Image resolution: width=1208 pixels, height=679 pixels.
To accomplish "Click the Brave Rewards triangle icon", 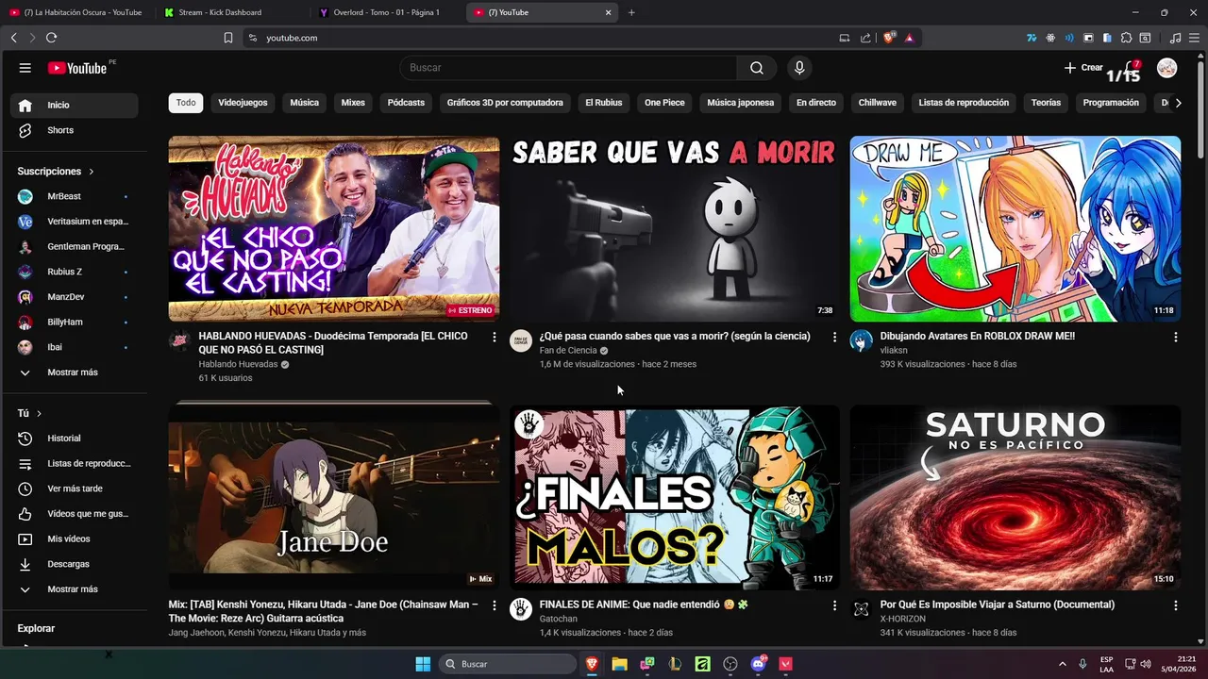I will tap(910, 38).
